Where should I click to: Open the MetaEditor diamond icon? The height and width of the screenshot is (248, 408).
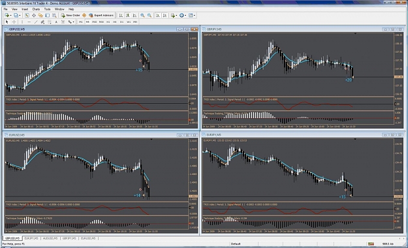point(84,16)
